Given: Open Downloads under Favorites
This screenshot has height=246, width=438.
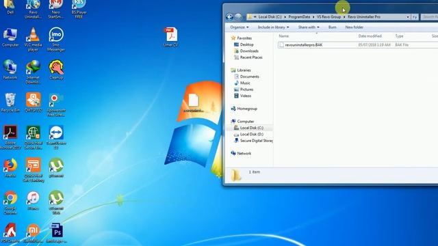Looking at the screenshot, I should click(x=249, y=51).
